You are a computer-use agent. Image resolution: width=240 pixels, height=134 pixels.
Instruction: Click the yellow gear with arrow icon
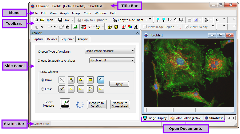(x=110, y=27)
